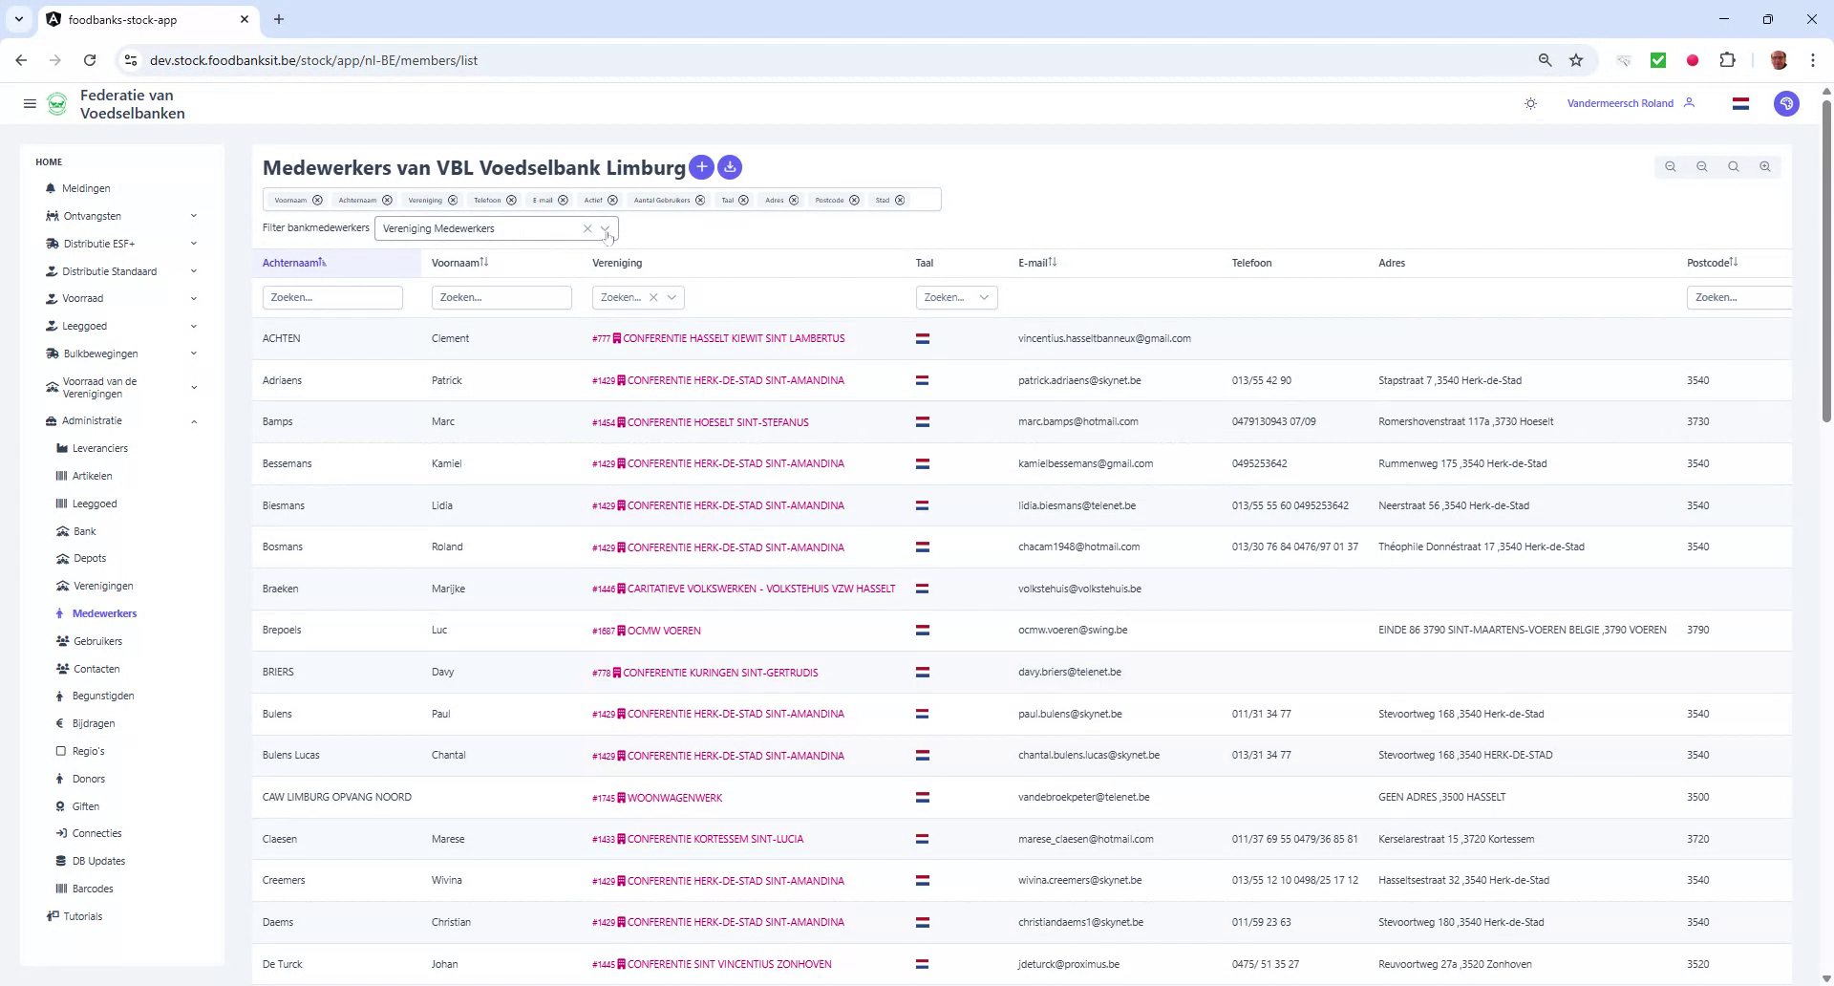The height and width of the screenshot is (986, 1834).
Task: Click the Federatie van Voedselbanken logo
Action: [56, 103]
